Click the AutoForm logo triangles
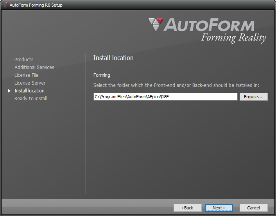276x216 pixels. pyautogui.click(x=156, y=25)
